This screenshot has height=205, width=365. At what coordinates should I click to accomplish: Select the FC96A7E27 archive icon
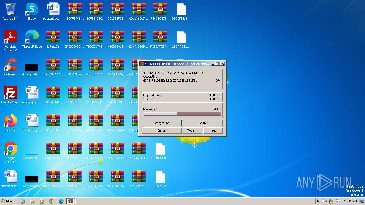coord(160,39)
